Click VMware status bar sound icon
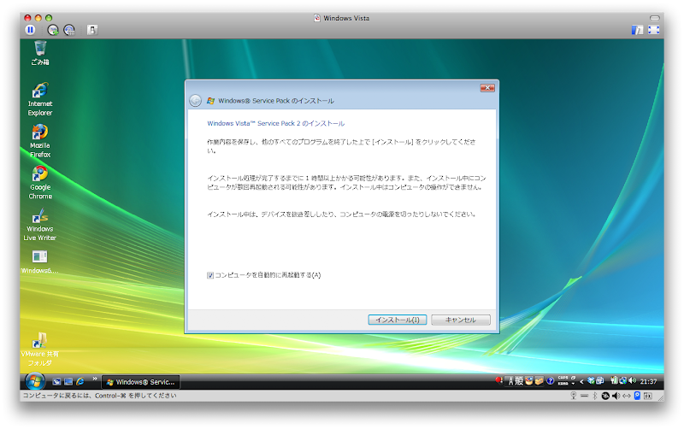The image size is (684, 429). tap(616, 396)
